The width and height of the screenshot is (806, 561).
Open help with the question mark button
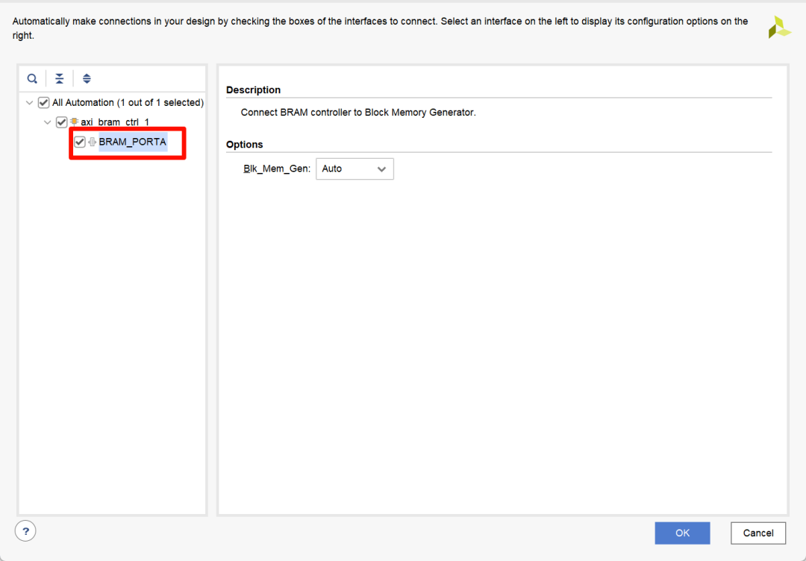click(x=25, y=531)
